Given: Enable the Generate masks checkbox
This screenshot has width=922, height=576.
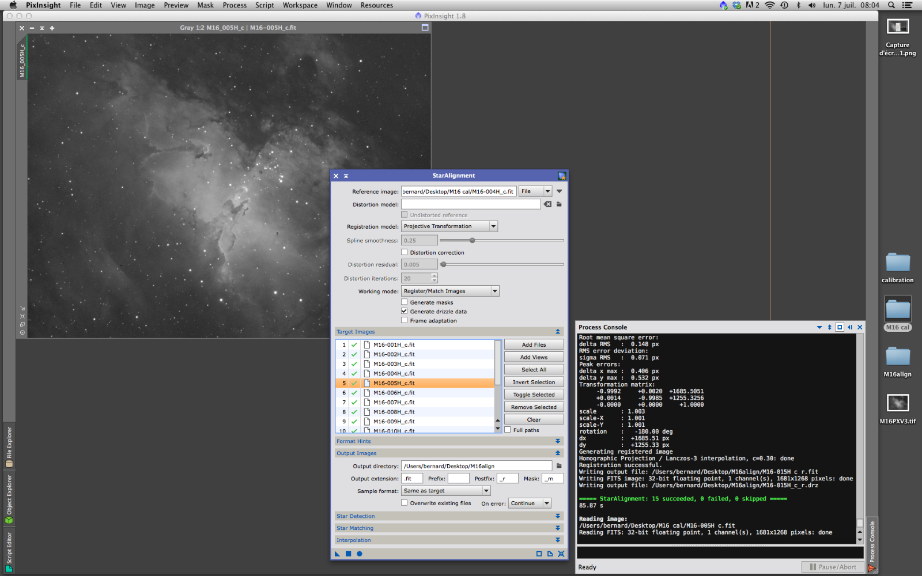Looking at the screenshot, I should pyautogui.click(x=405, y=302).
